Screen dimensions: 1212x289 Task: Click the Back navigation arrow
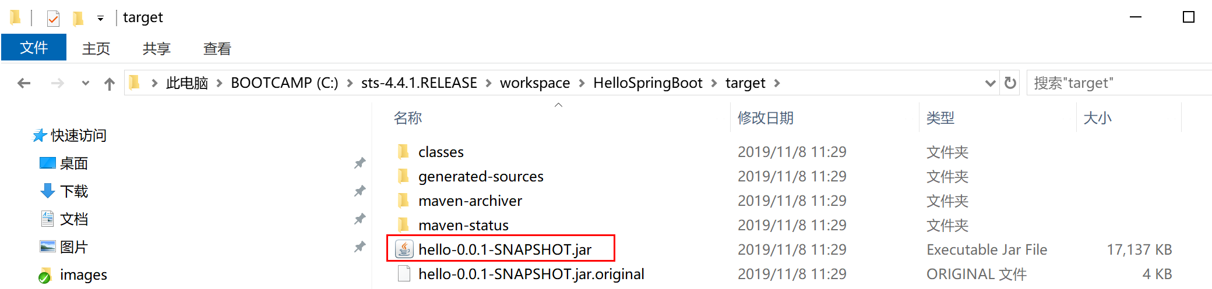coord(24,83)
